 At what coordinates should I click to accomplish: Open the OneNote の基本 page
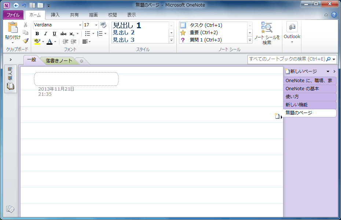click(310, 89)
